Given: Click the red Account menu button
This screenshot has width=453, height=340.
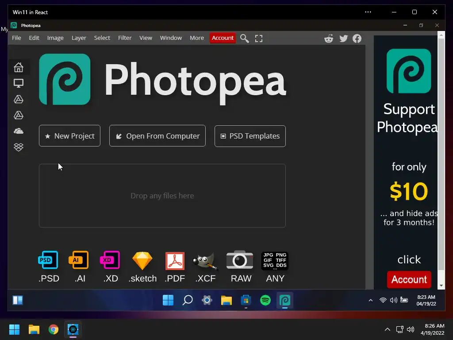Looking at the screenshot, I should tap(223, 38).
